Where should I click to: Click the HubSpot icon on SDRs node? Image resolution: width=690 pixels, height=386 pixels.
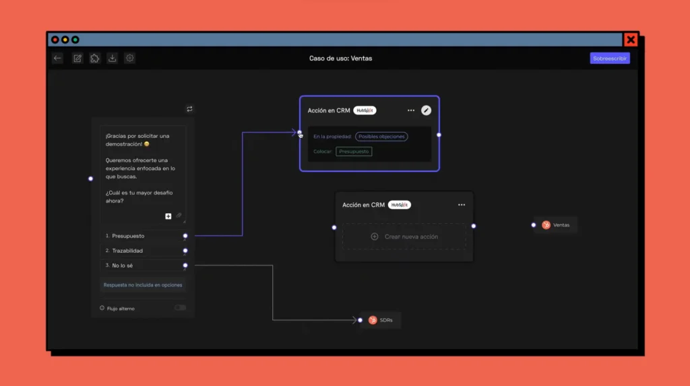373,320
